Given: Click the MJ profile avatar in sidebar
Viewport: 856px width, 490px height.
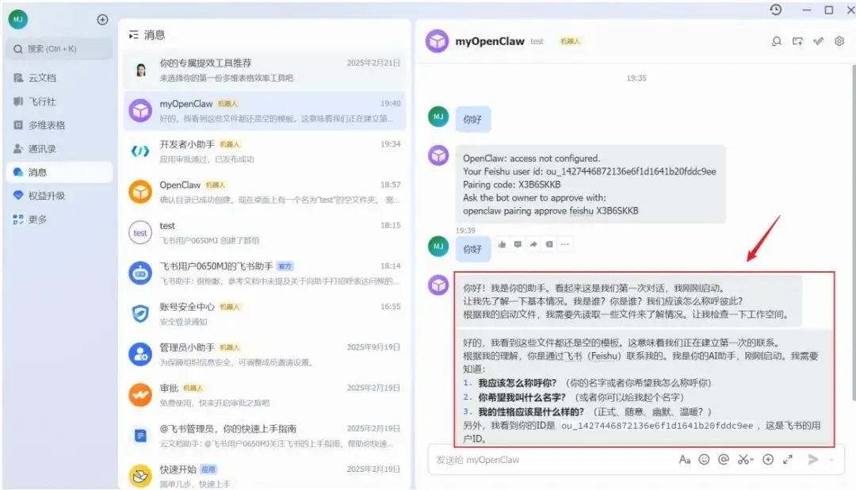Looking at the screenshot, I should [18, 20].
